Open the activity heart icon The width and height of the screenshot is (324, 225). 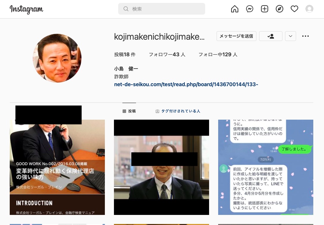tap(294, 9)
